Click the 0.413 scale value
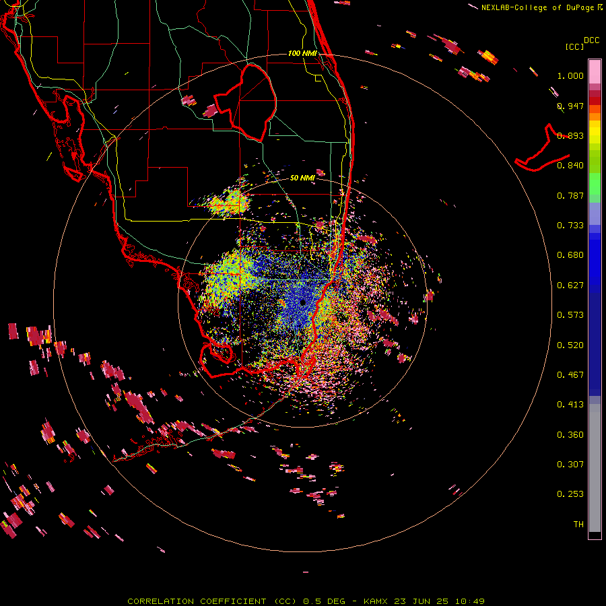606x606 pixels. click(570, 405)
